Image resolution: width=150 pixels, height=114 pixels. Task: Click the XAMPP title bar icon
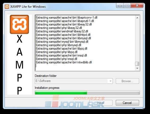pos(7,7)
